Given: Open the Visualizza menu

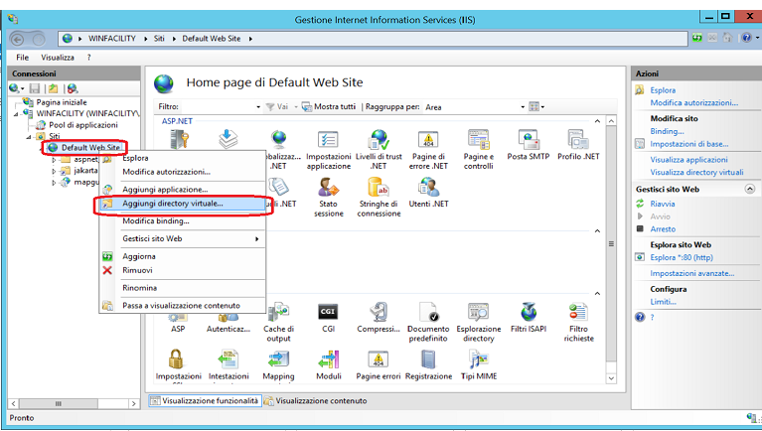Looking at the screenshot, I should click(x=58, y=58).
